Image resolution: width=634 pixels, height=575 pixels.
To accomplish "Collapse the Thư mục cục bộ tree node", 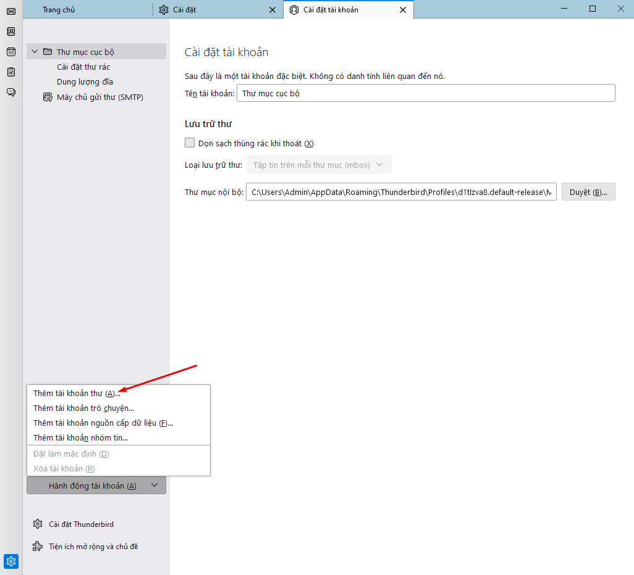I will click(34, 51).
